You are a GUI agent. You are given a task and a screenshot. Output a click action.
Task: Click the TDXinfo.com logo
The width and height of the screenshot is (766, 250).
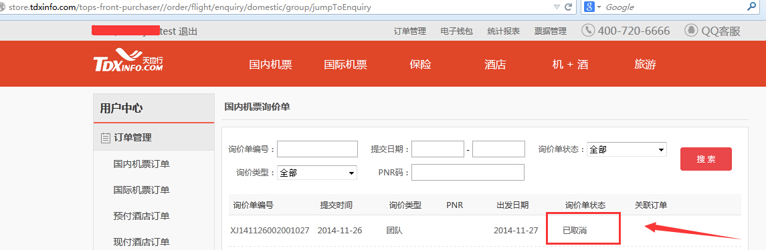128,61
